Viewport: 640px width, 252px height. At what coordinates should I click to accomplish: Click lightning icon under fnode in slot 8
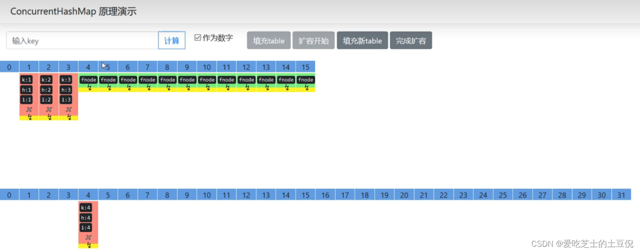pyautogui.click(x=168, y=88)
